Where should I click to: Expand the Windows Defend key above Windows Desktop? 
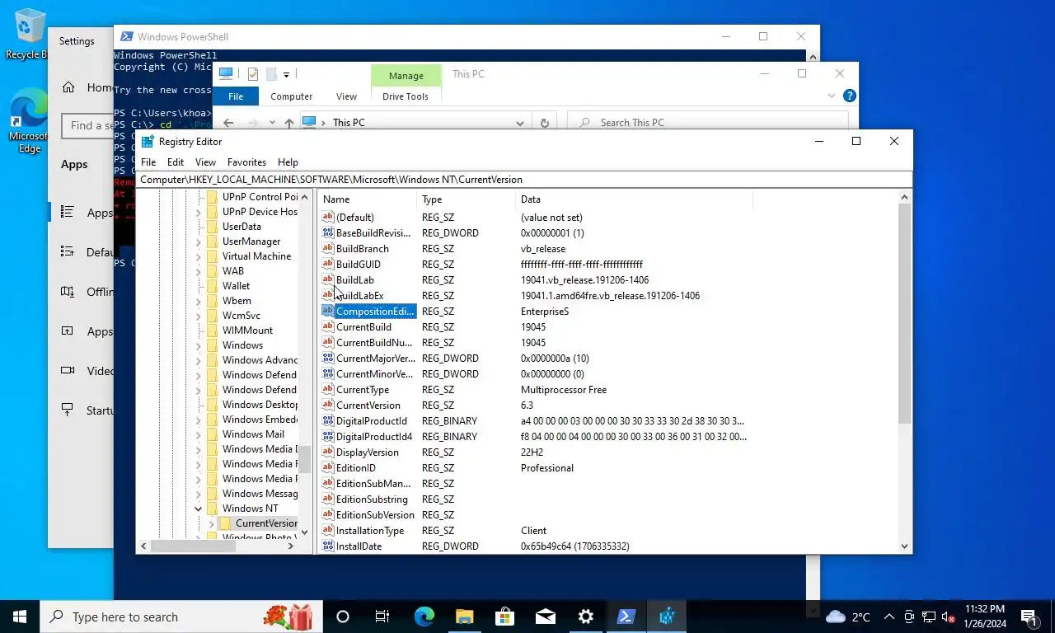click(x=198, y=390)
